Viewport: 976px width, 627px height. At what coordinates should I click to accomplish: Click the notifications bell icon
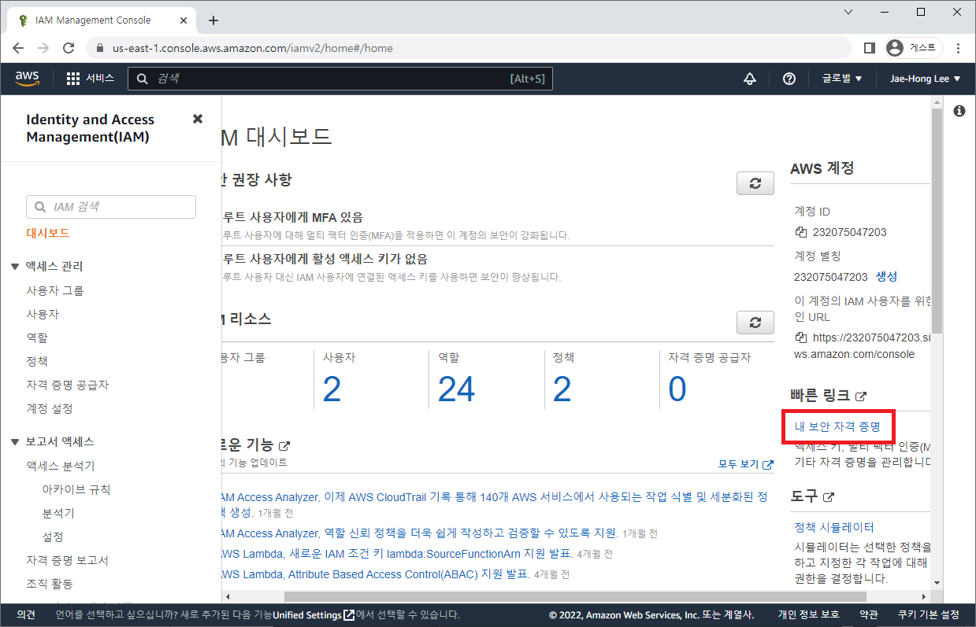click(x=750, y=79)
